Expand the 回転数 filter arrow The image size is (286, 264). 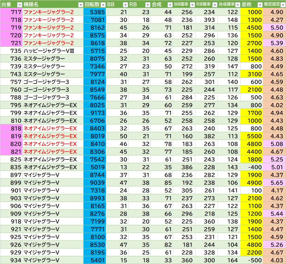click(103, 5)
